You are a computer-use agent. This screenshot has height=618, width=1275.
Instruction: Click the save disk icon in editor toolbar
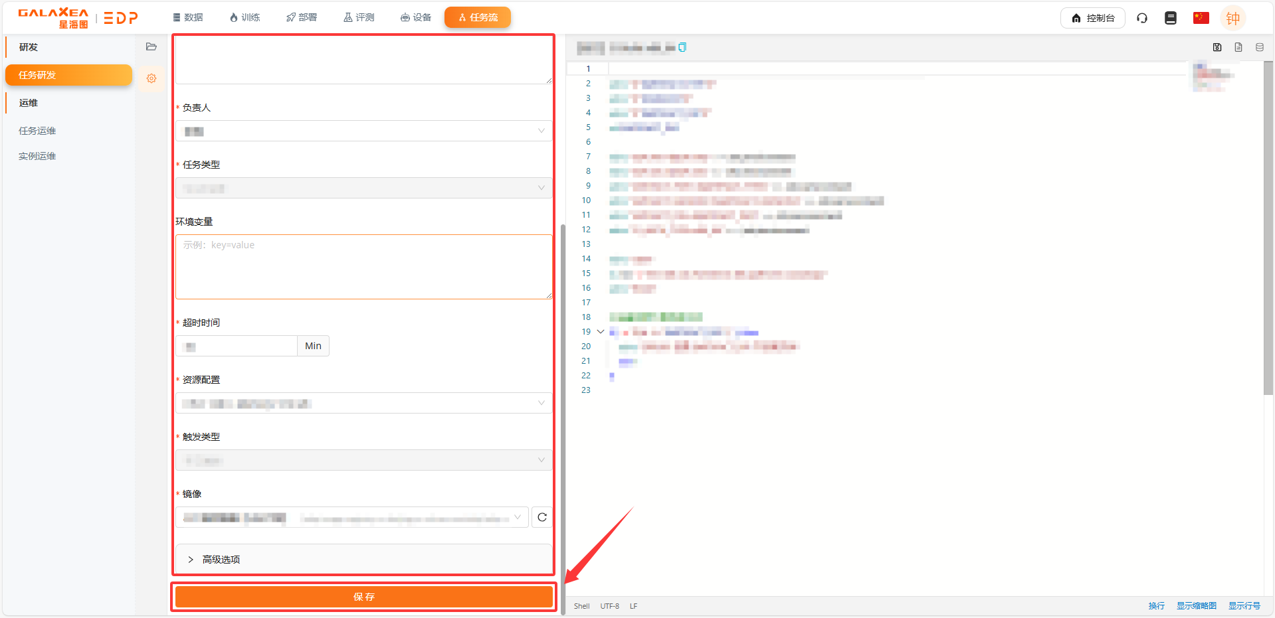point(1217,47)
